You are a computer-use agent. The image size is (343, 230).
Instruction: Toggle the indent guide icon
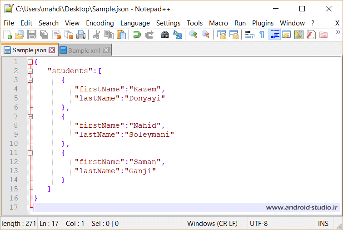click(274, 35)
